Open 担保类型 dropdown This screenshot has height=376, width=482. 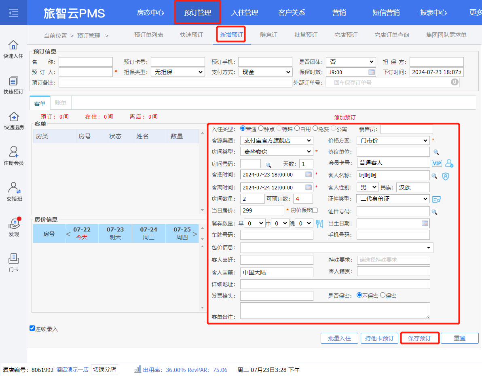[178, 72]
